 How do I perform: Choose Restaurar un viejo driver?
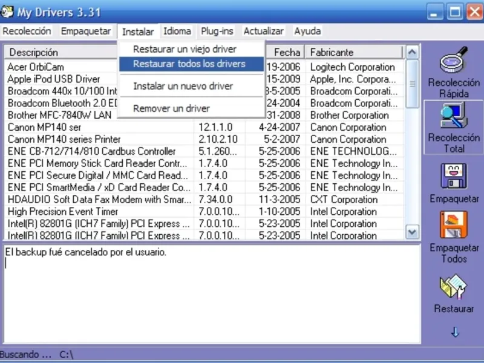[x=192, y=49]
